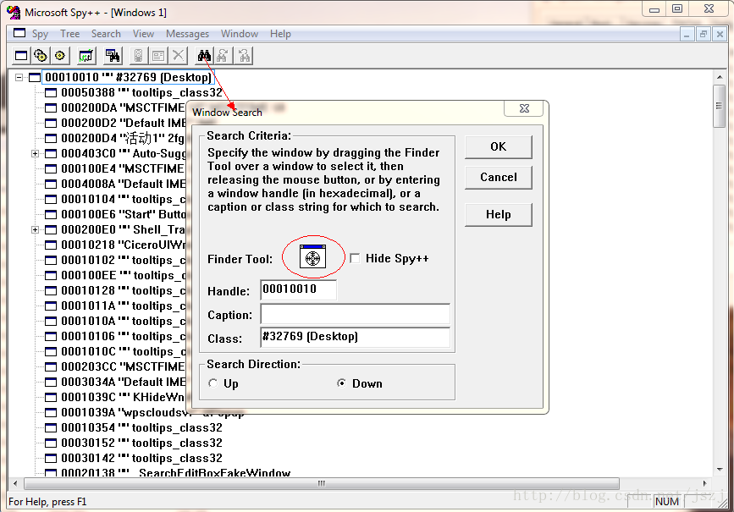Select the 0004008A "Default IME" tree row
The width and height of the screenshot is (734, 512).
(x=123, y=184)
